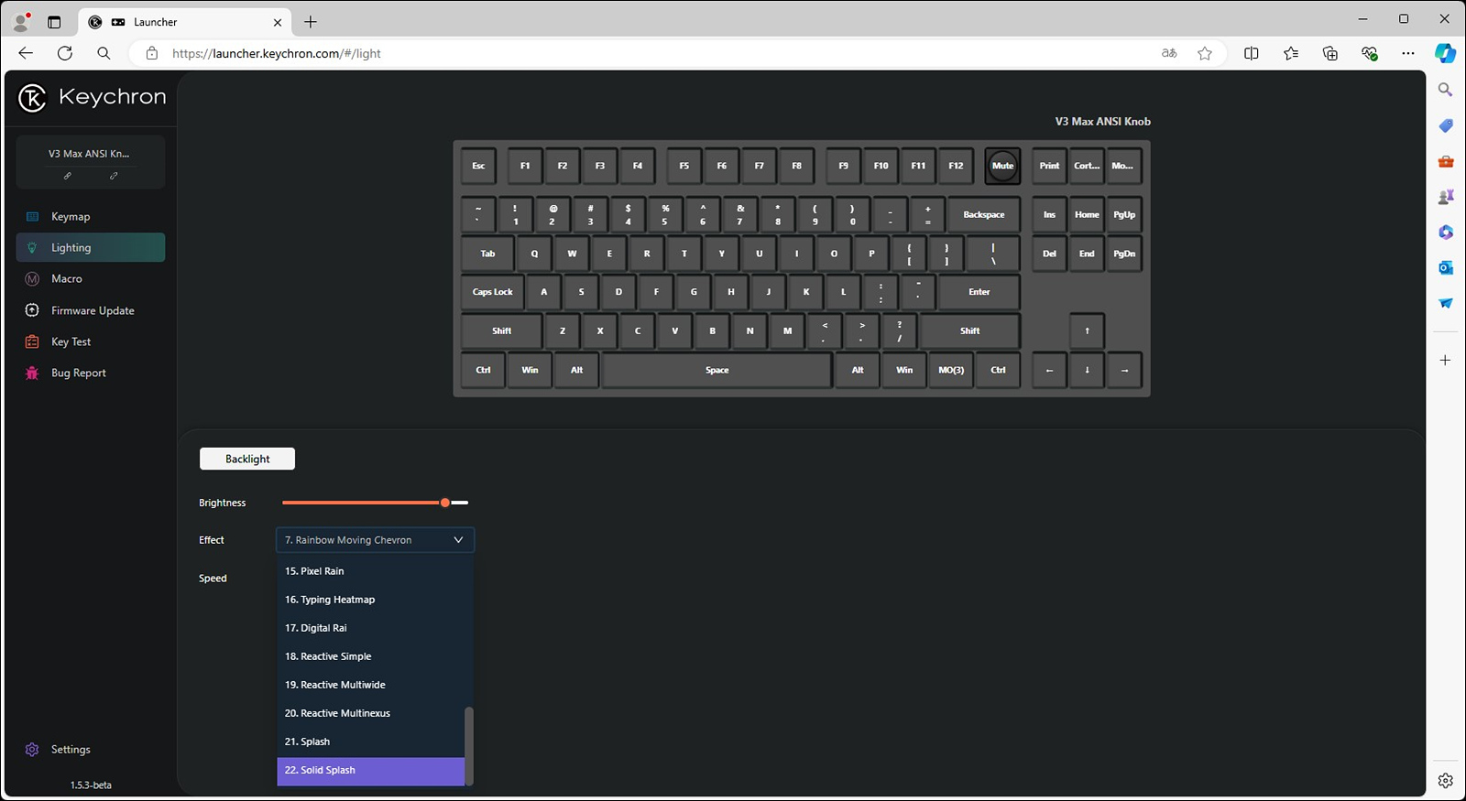1466x801 pixels.
Task: Open split screen view
Action: [1251, 53]
